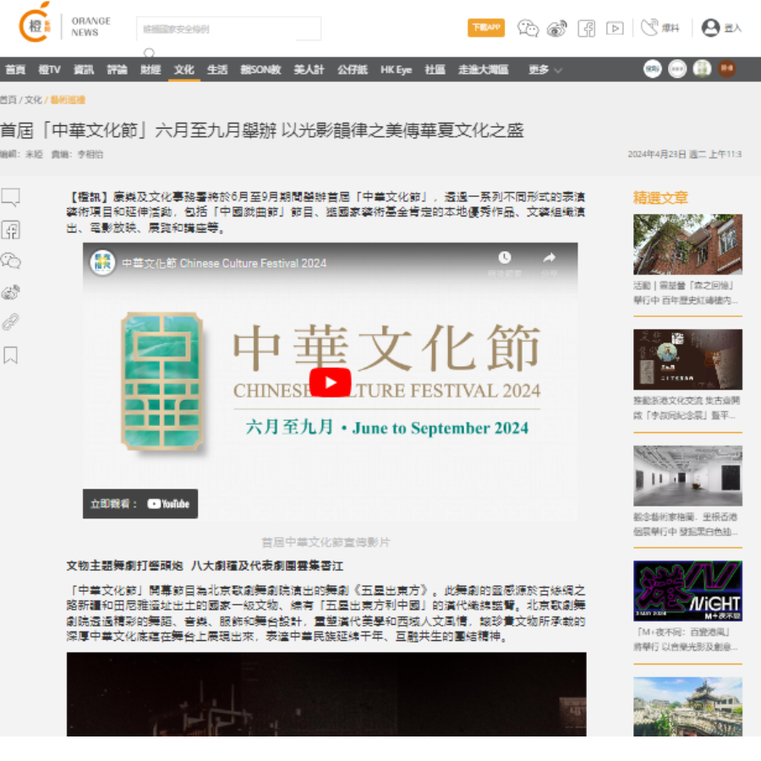Click orange last breadcrumb link
The width and height of the screenshot is (761, 761).
(68, 100)
